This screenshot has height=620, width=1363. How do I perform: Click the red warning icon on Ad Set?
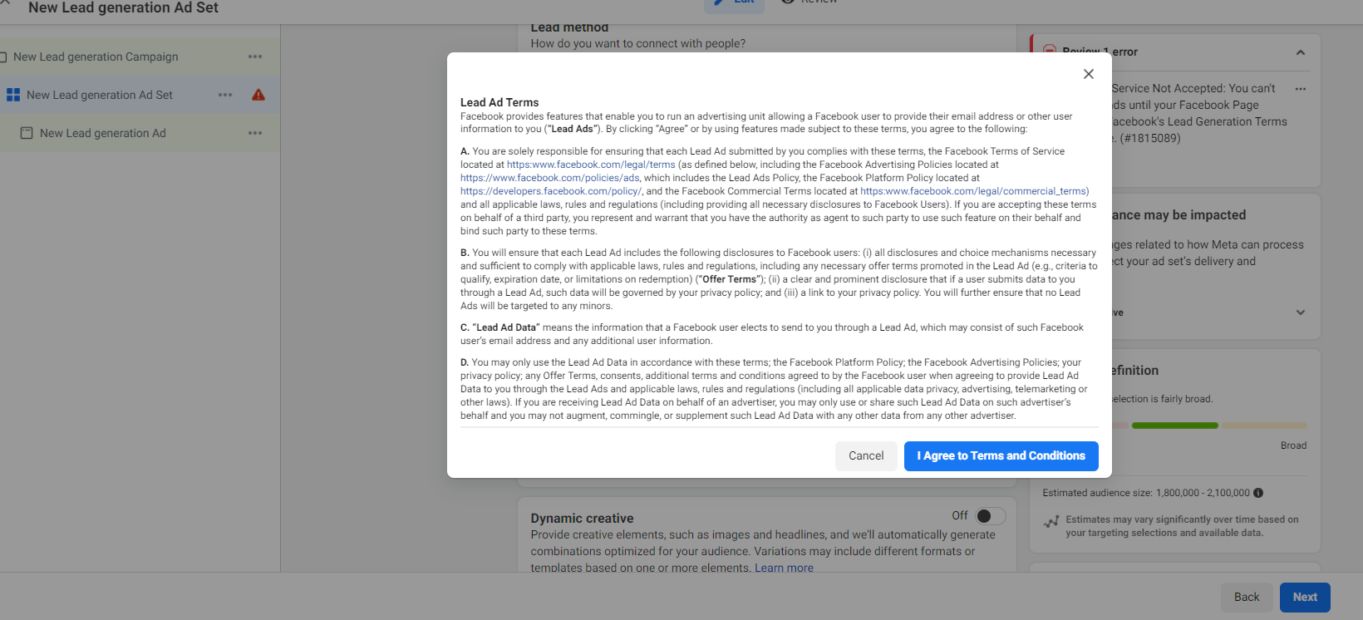point(258,95)
